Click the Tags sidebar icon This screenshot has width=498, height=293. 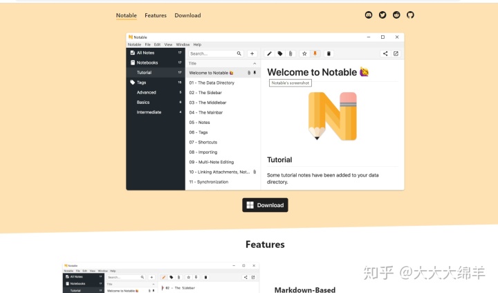pos(132,82)
